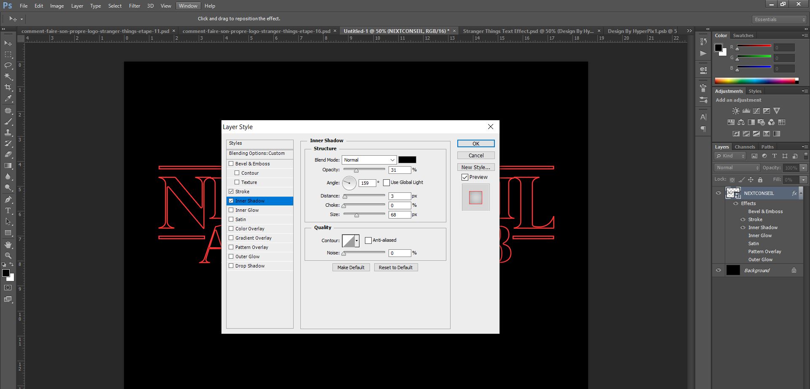Show more document tabs arrow
This screenshot has height=389, width=810.
[x=689, y=31]
